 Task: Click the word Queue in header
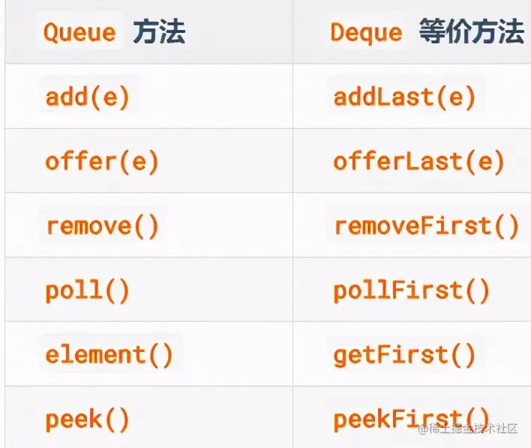[79, 33]
